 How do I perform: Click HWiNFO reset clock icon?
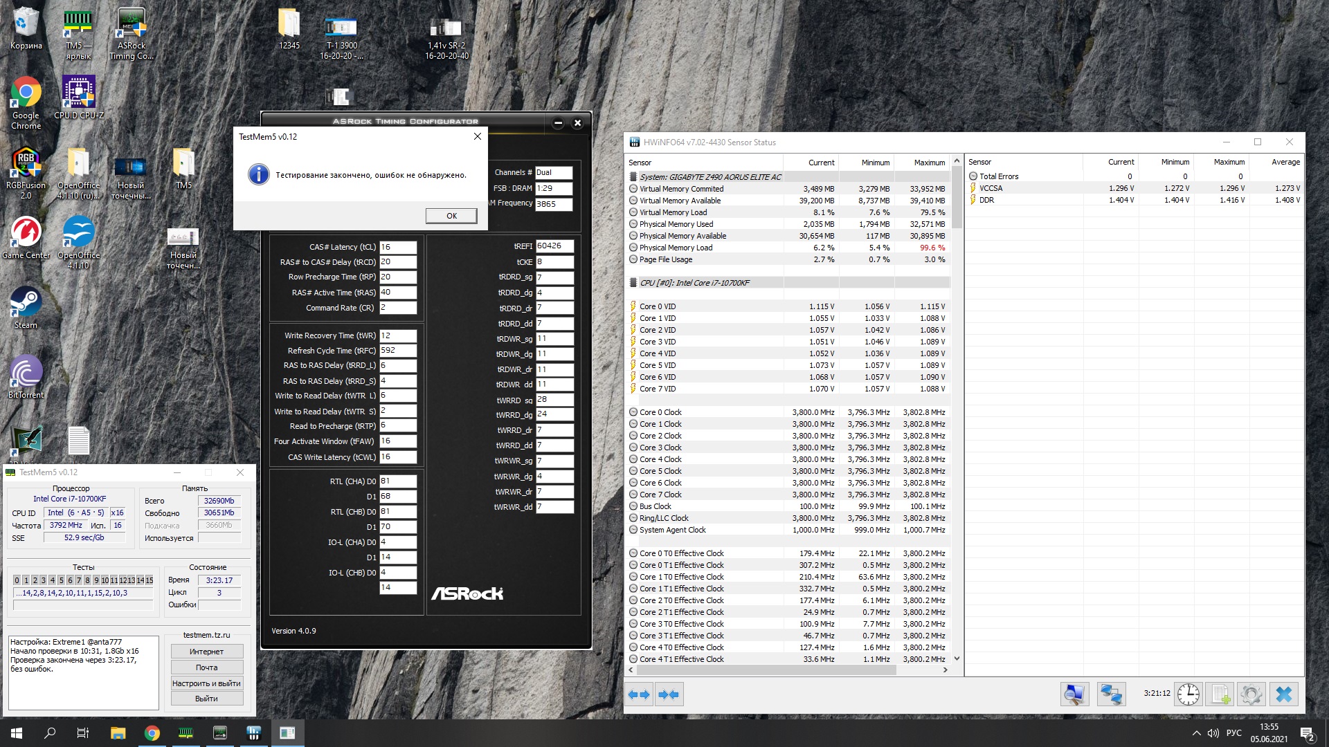coord(1188,694)
